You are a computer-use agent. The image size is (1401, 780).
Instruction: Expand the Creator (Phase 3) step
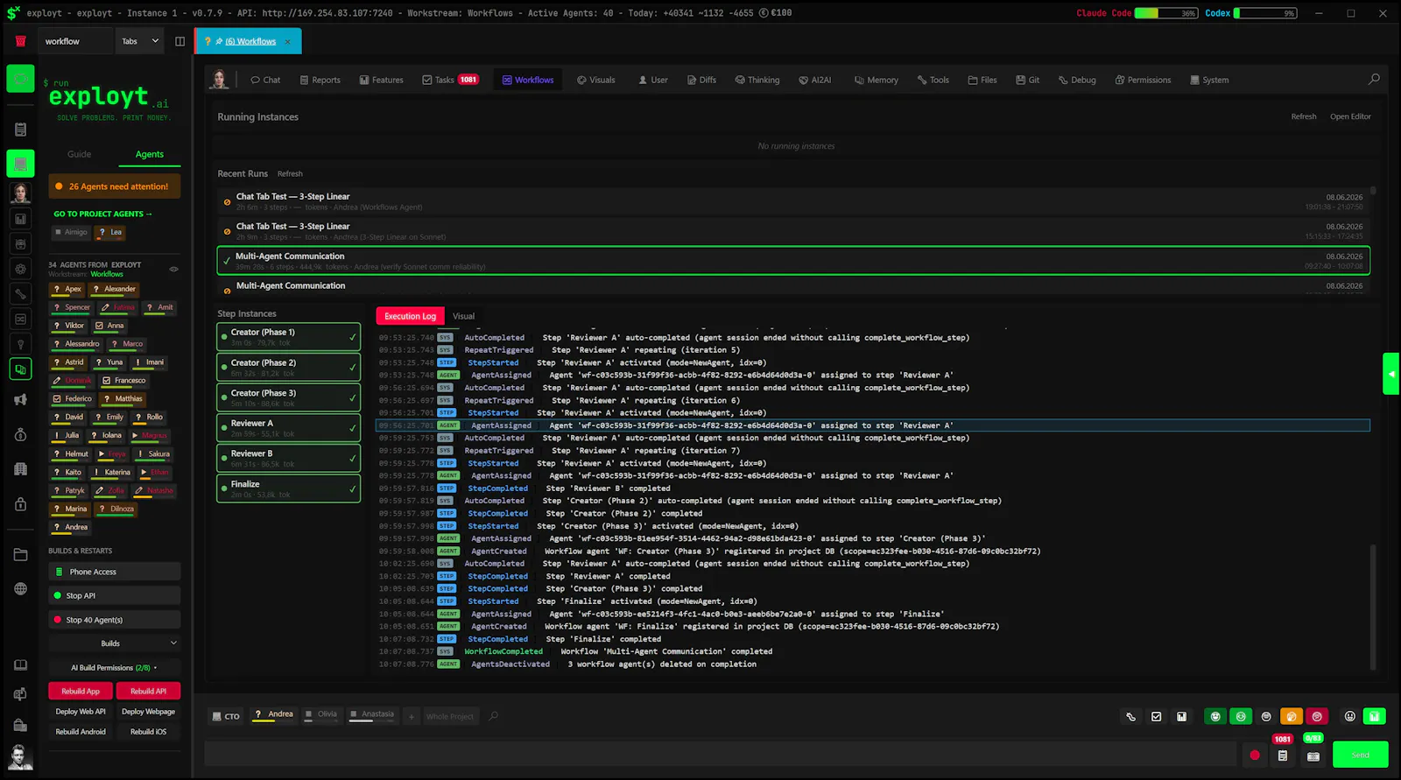(x=289, y=397)
